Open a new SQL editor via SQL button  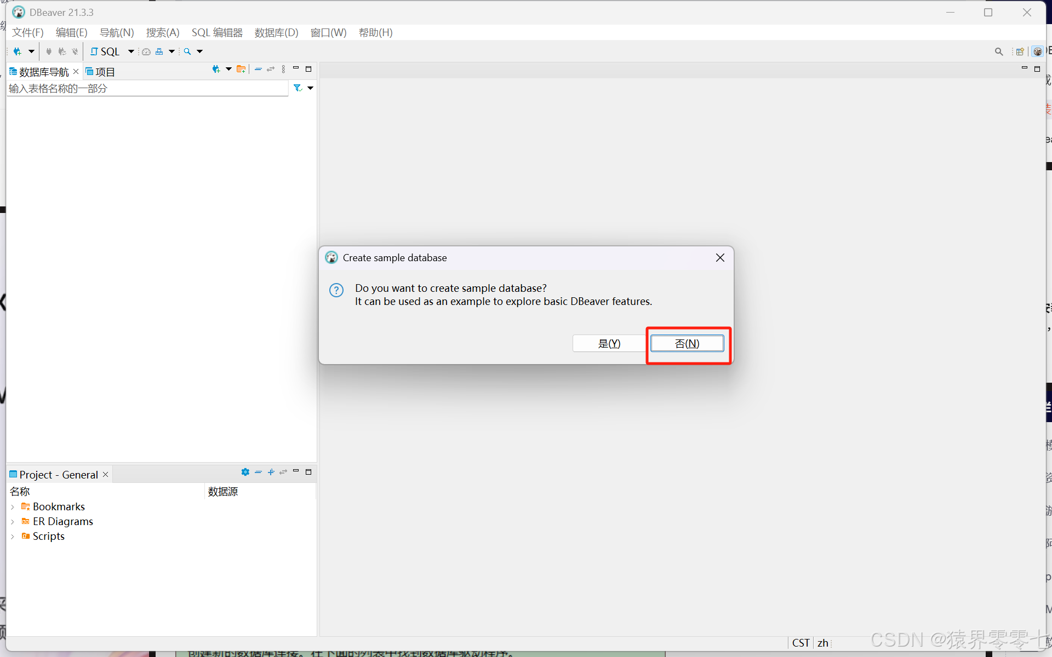(x=105, y=51)
